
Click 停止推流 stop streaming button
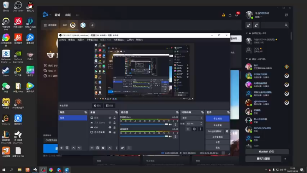pyautogui.click(x=218, y=118)
